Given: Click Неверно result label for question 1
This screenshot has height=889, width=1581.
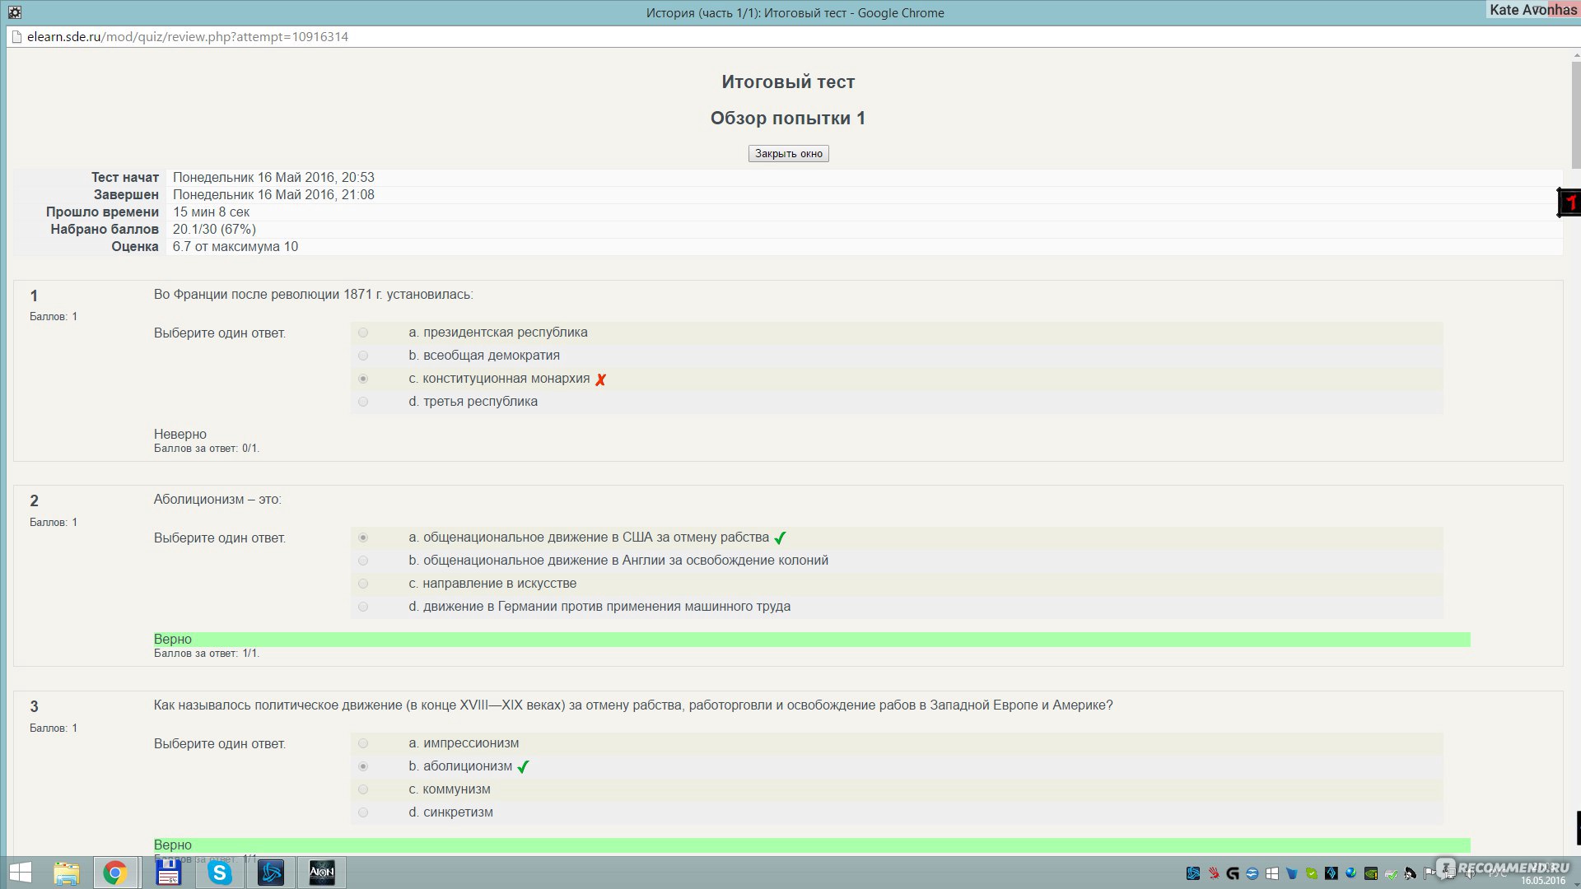Looking at the screenshot, I should click(180, 435).
